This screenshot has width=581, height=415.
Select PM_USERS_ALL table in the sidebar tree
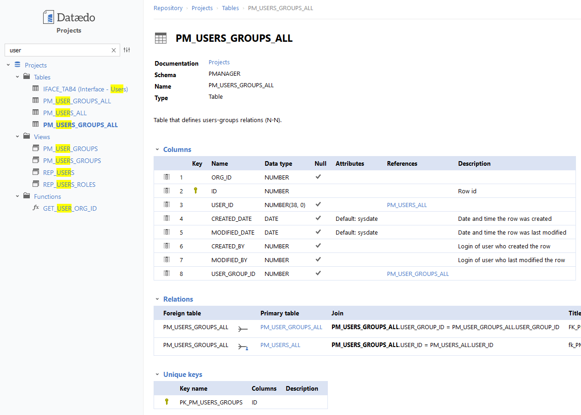[65, 112]
